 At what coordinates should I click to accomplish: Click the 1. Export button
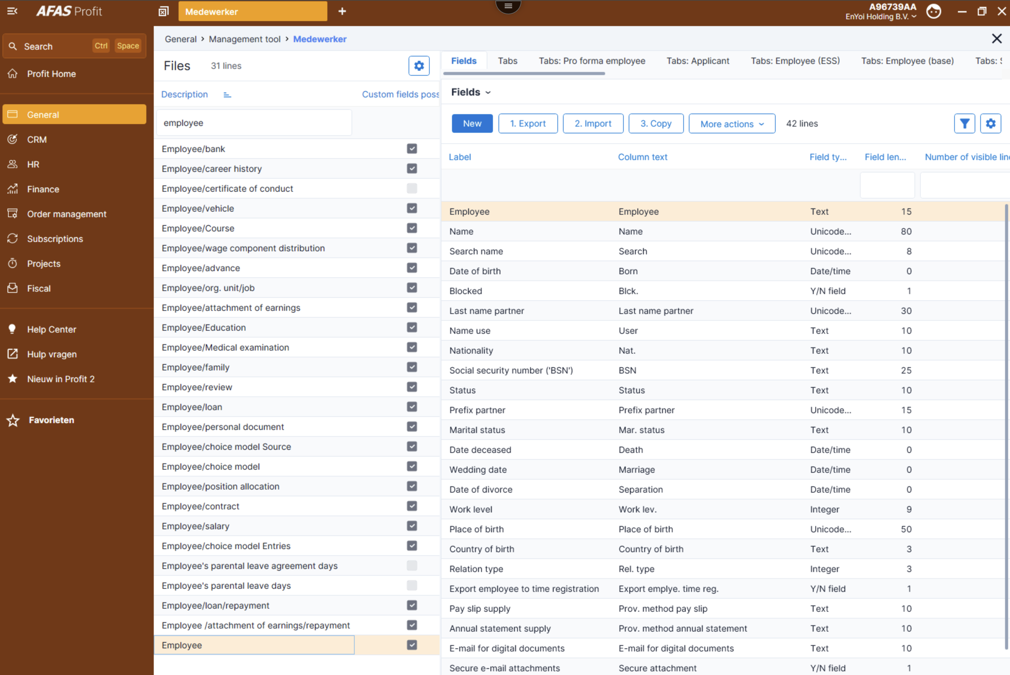(x=527, y=123)
